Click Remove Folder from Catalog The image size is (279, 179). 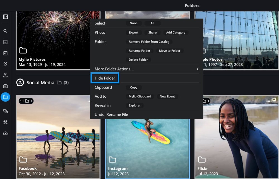click(x=149, y=42)
